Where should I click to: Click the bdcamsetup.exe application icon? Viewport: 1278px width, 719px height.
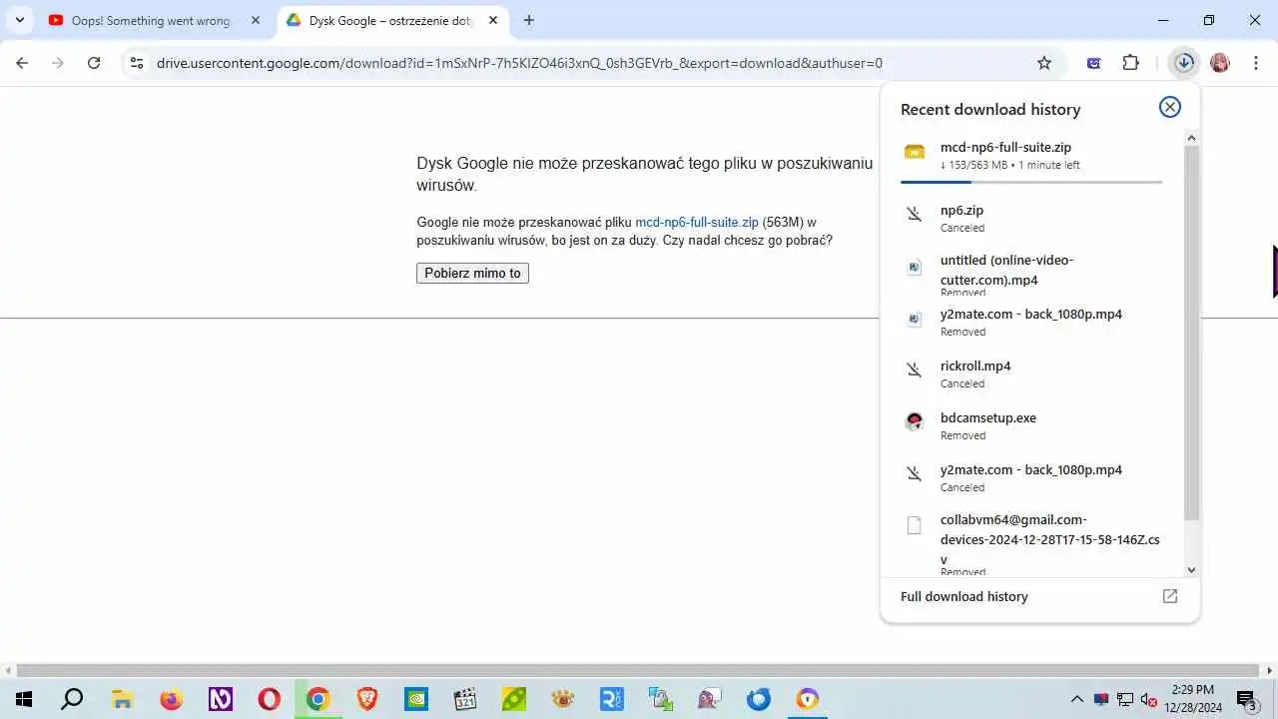pos(914,421)
